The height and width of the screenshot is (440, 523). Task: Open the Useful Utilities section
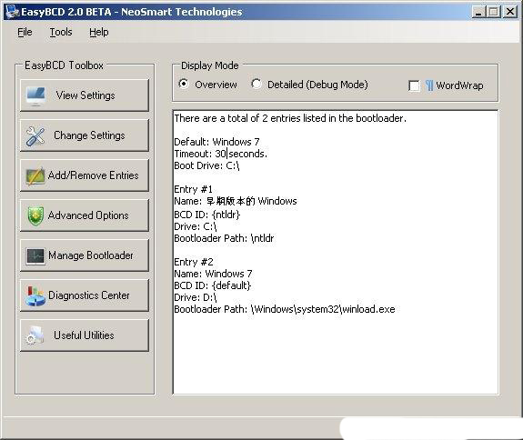tap(85, 335)
